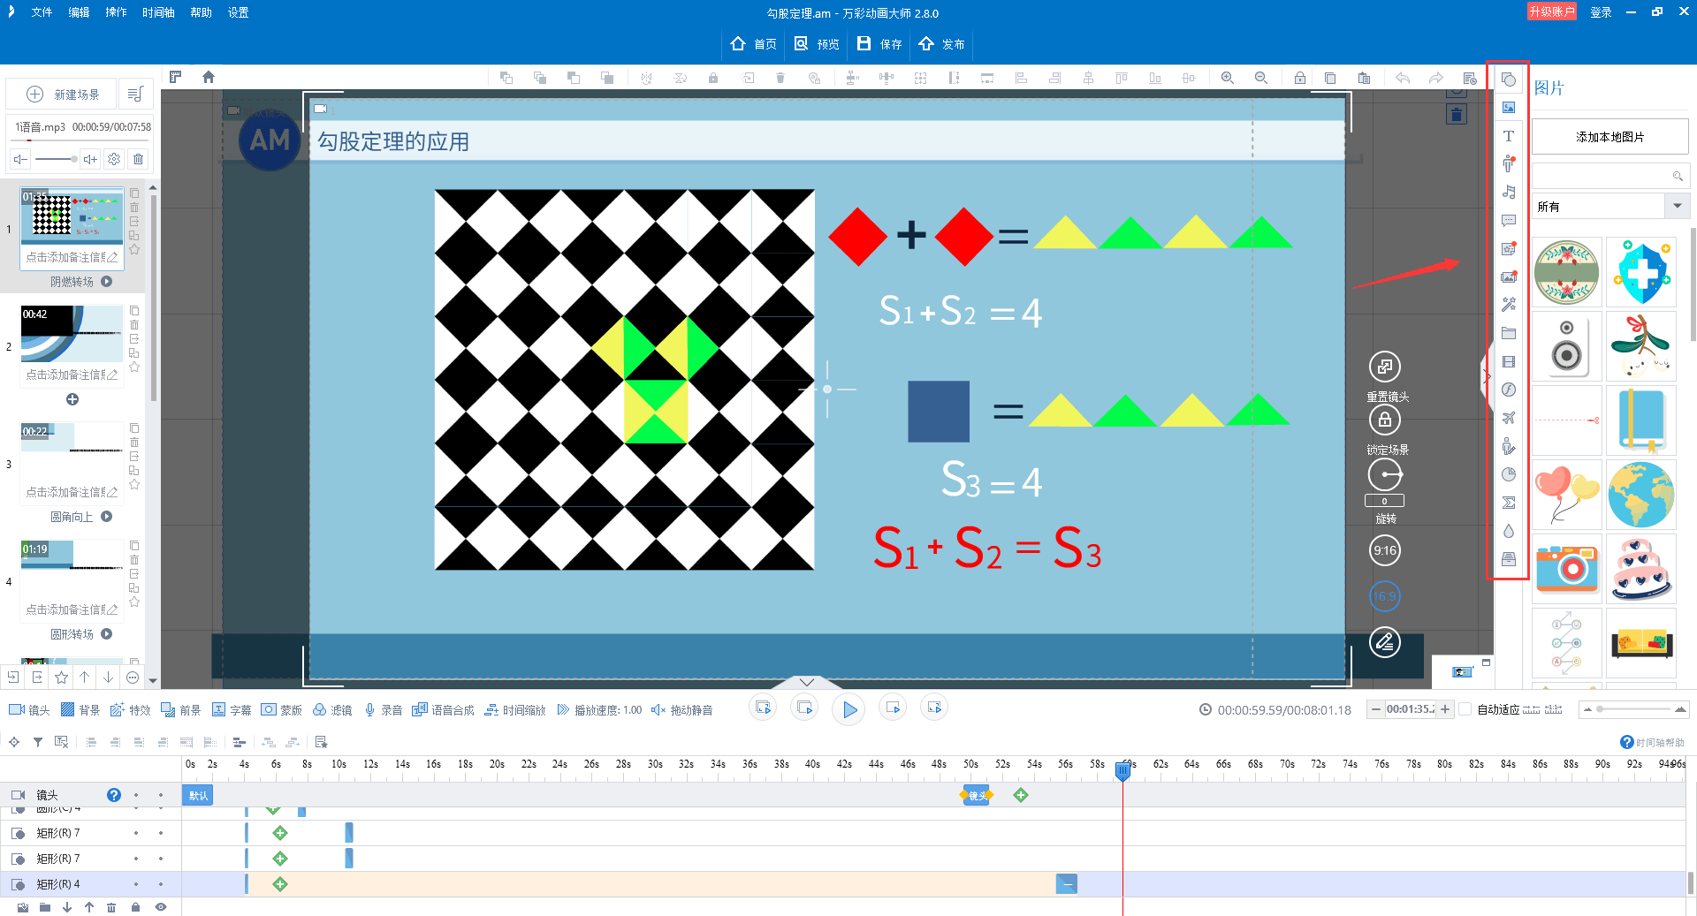1697x916 pixels.
Task: Click the redo arrow in top toolbar
Action: point(1436,78)
